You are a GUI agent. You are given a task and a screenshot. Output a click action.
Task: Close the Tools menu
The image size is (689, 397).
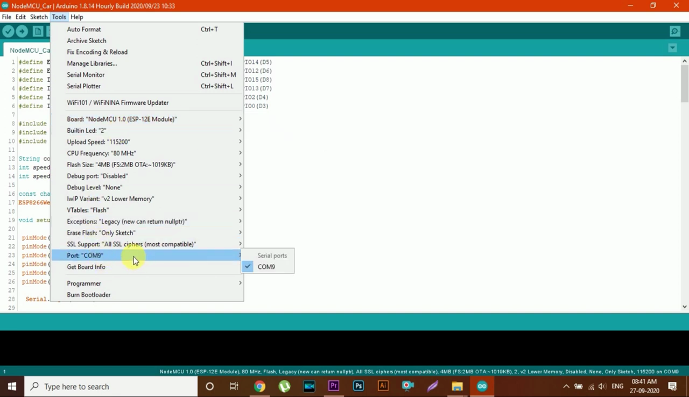tap(59, 17)
